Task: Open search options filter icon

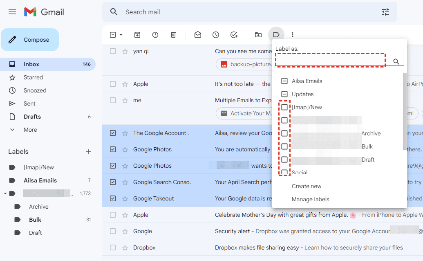Action: point(385,12)
